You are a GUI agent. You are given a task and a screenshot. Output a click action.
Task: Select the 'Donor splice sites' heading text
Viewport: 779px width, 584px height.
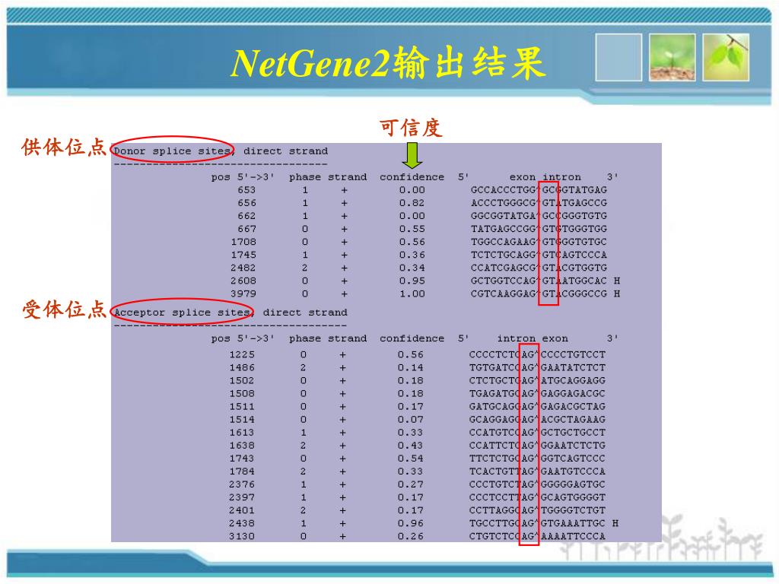click(x=172, y=151)
